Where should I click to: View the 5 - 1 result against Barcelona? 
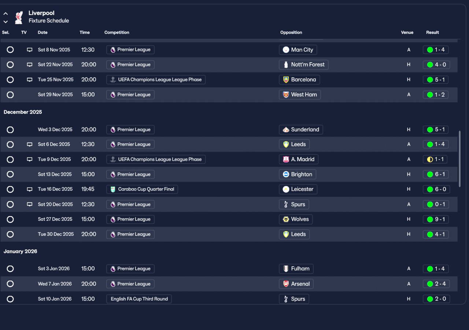[436, 79]
